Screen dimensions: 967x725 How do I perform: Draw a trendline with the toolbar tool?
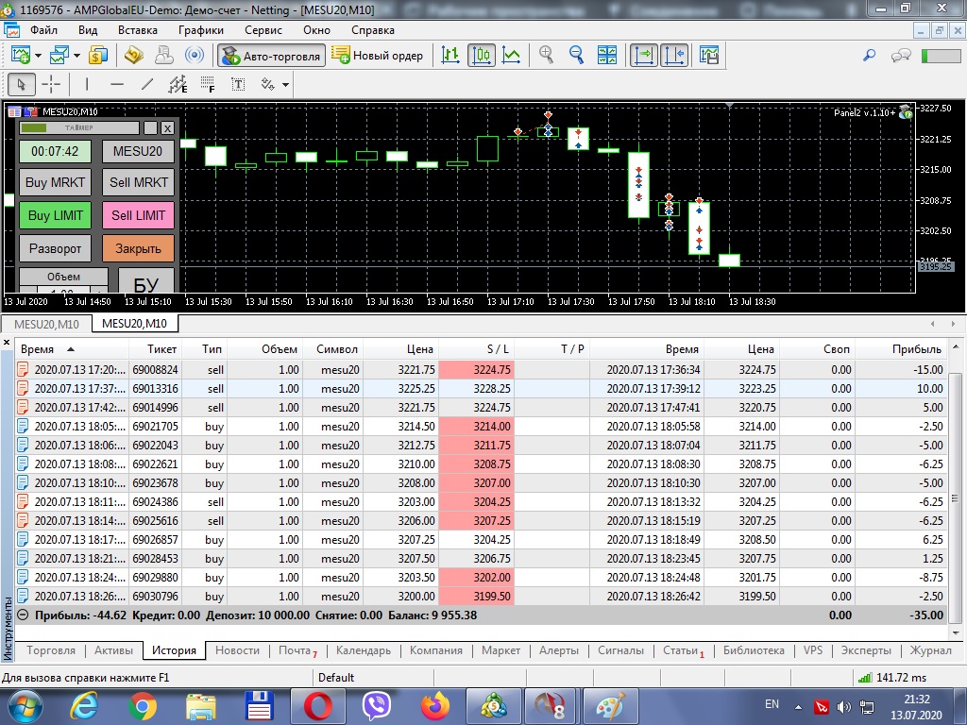click(x=146, y=84)
